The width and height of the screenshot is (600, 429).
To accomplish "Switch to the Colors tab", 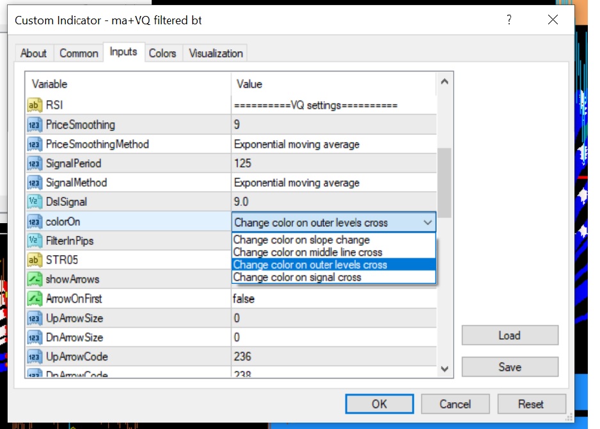I will pyautogui.click(x=162, y=53).
